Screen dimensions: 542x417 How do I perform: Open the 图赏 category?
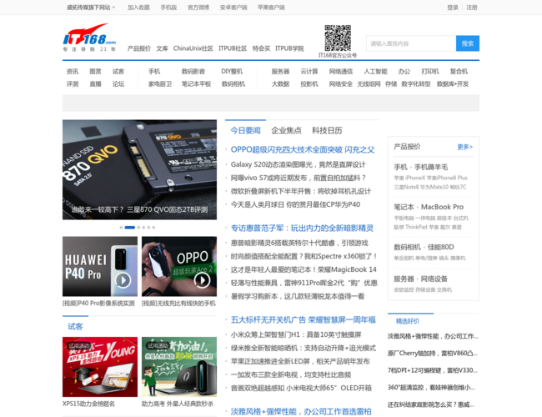(95, 71)
